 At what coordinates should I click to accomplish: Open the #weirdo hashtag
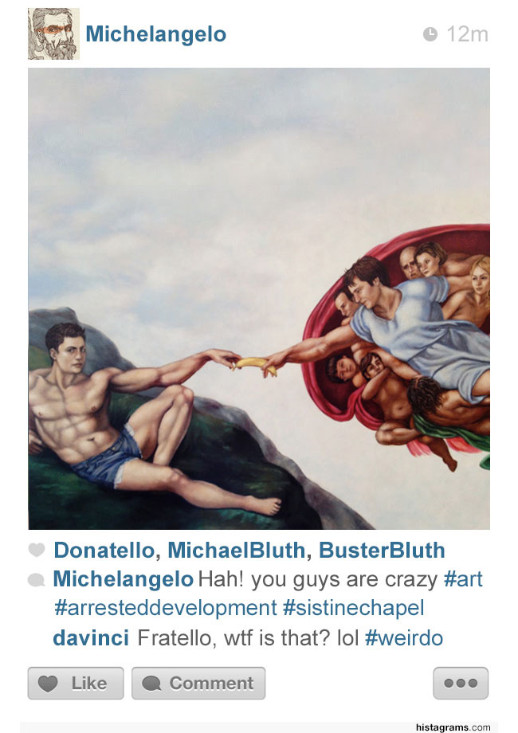[x=404, y=637]
